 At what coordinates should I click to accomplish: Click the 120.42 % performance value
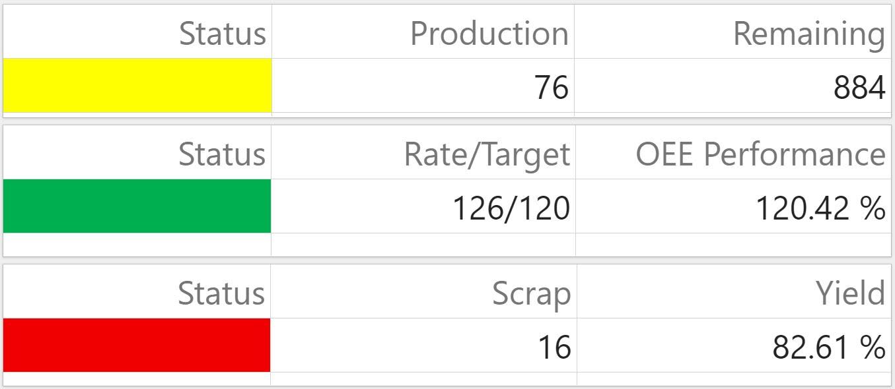click(x=820, y=208)
